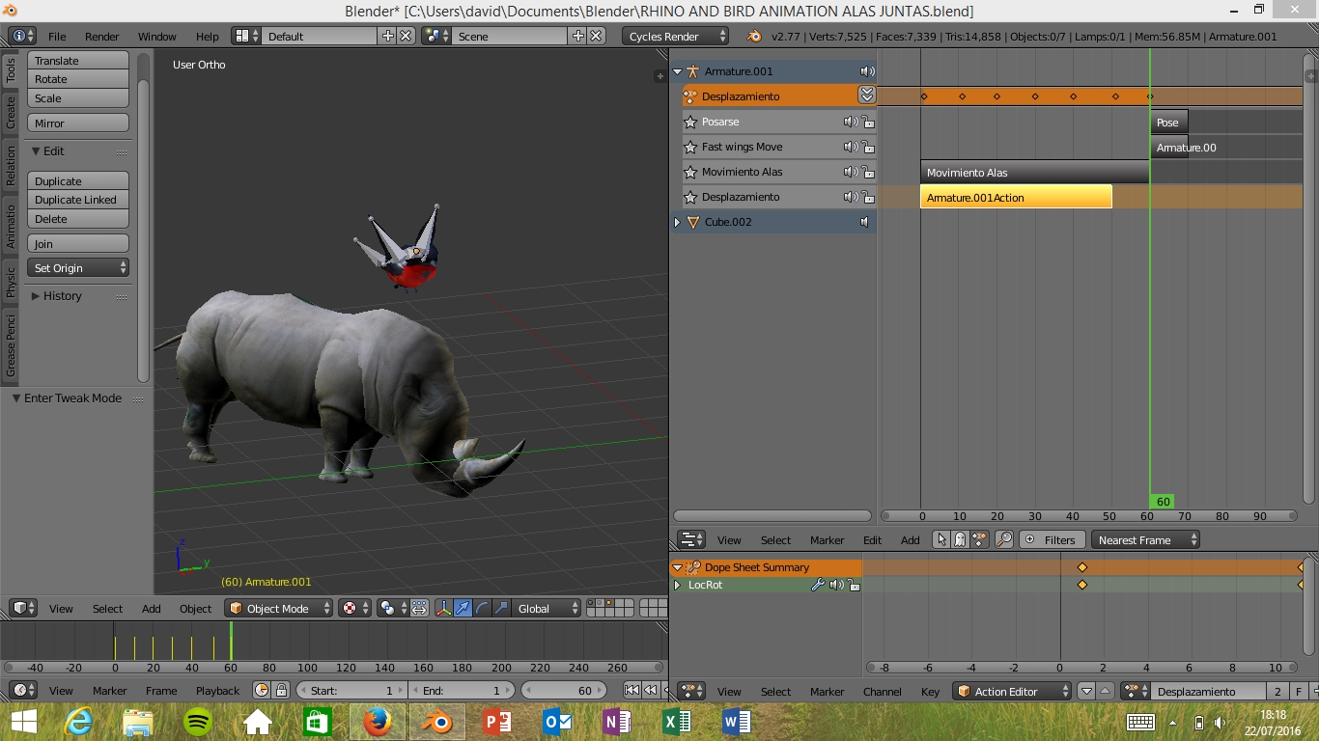
Task: Click the Duplicate Linked button
Action: click(77, 200)
